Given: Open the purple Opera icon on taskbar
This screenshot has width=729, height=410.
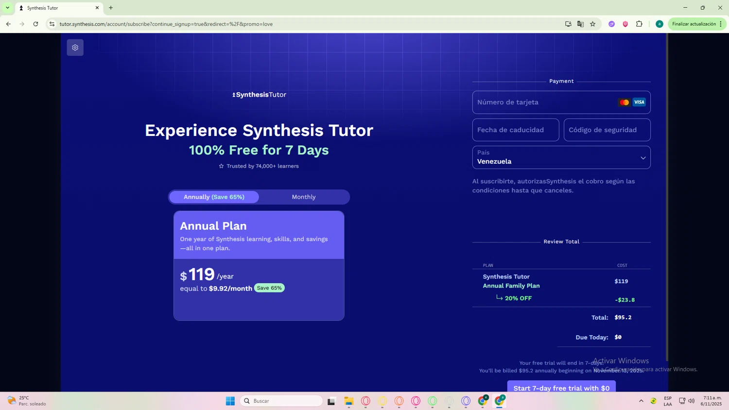Looking at the screenshot, I should [x=466, y=401].
